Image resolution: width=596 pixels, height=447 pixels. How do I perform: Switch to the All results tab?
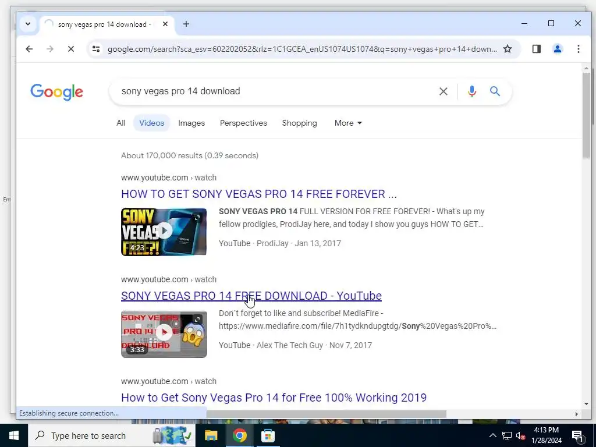click(121, 123)
